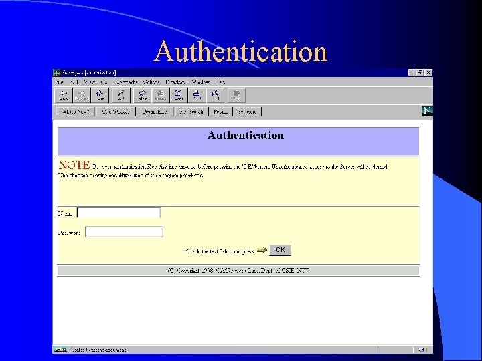Minimize the Netscape window
Image resolution: width=482 pixels, height=361 pixels.
412,72
